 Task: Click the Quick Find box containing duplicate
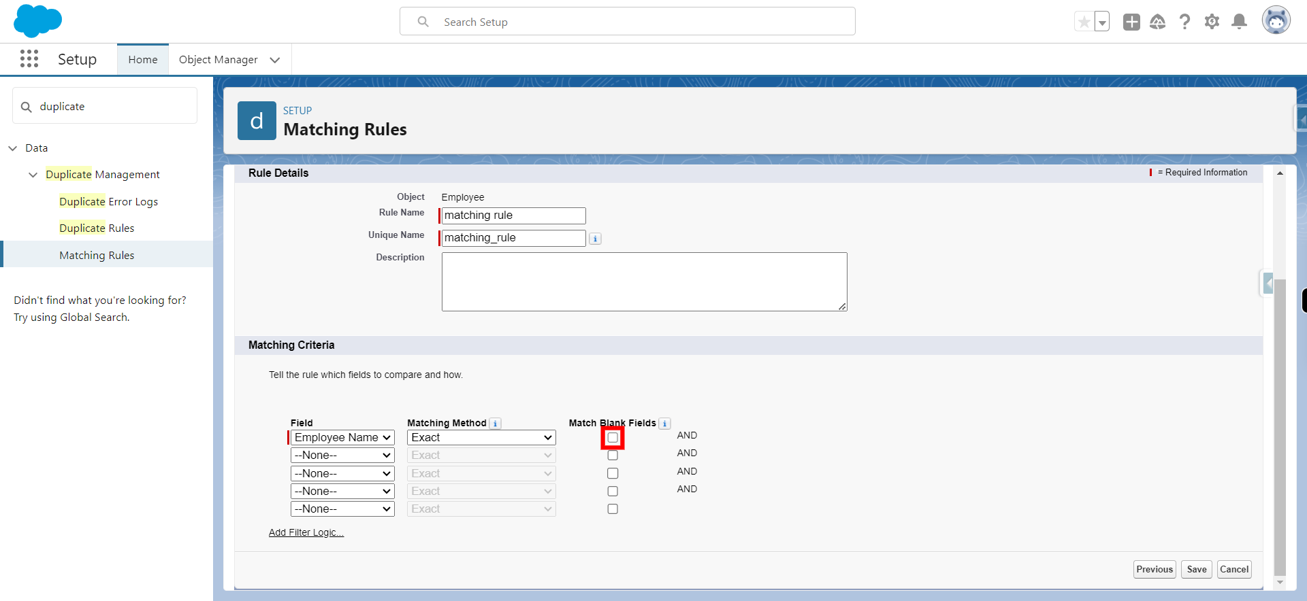point(105,106)
